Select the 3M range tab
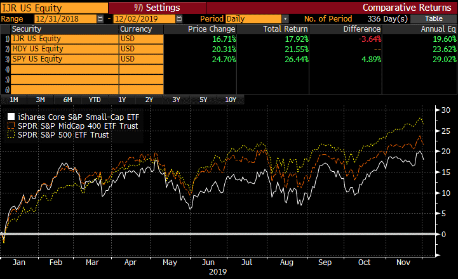Viewport: 458px width, 279px height. [40, 100]
